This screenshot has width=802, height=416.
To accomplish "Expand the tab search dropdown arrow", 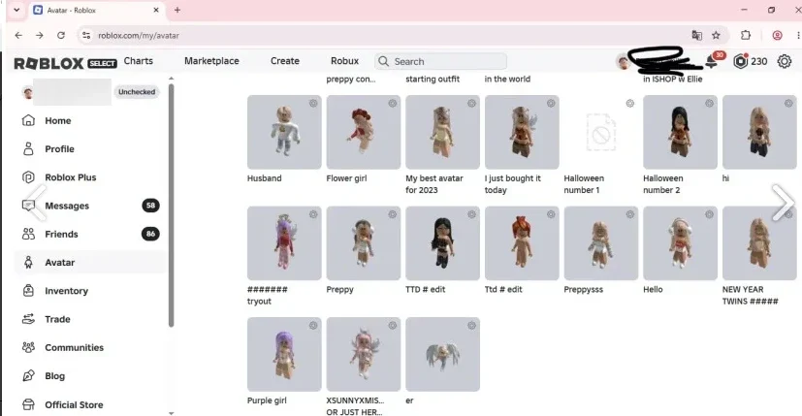I will click(16, 10).
